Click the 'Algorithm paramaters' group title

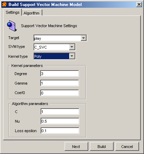[30, 104]
